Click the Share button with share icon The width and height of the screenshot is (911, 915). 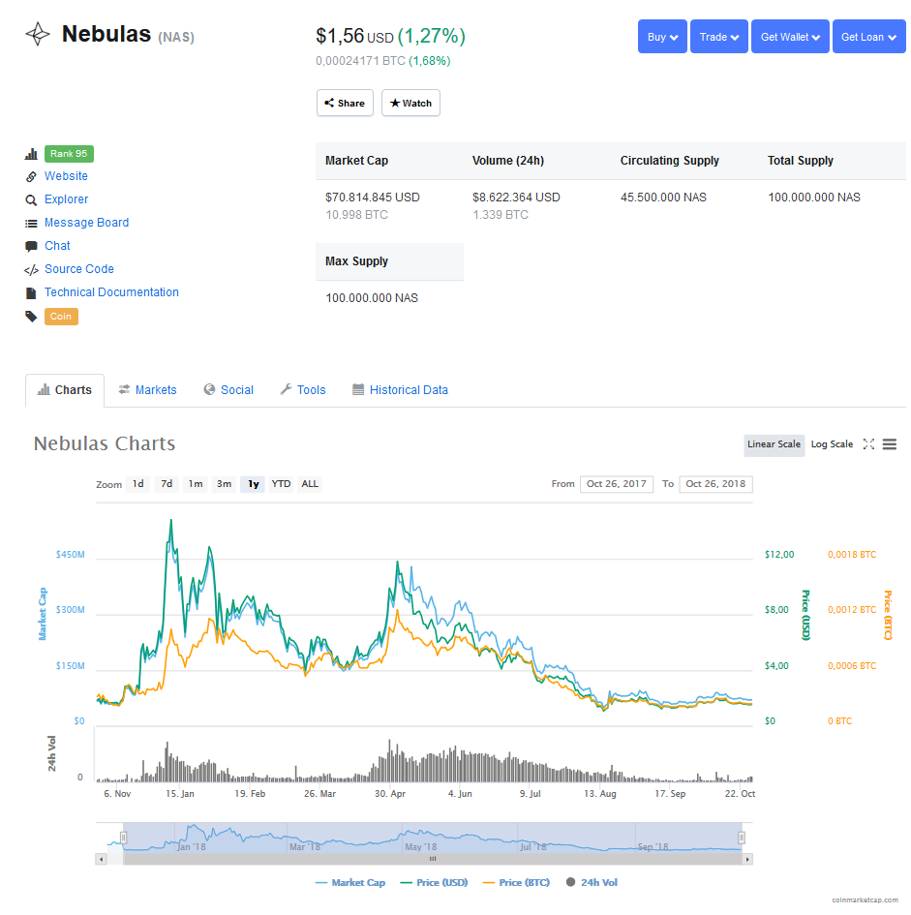345,103
